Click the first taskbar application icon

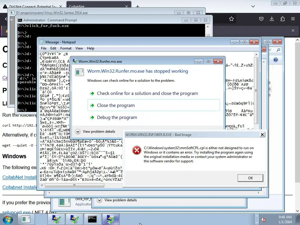click(x=26, y=219)
